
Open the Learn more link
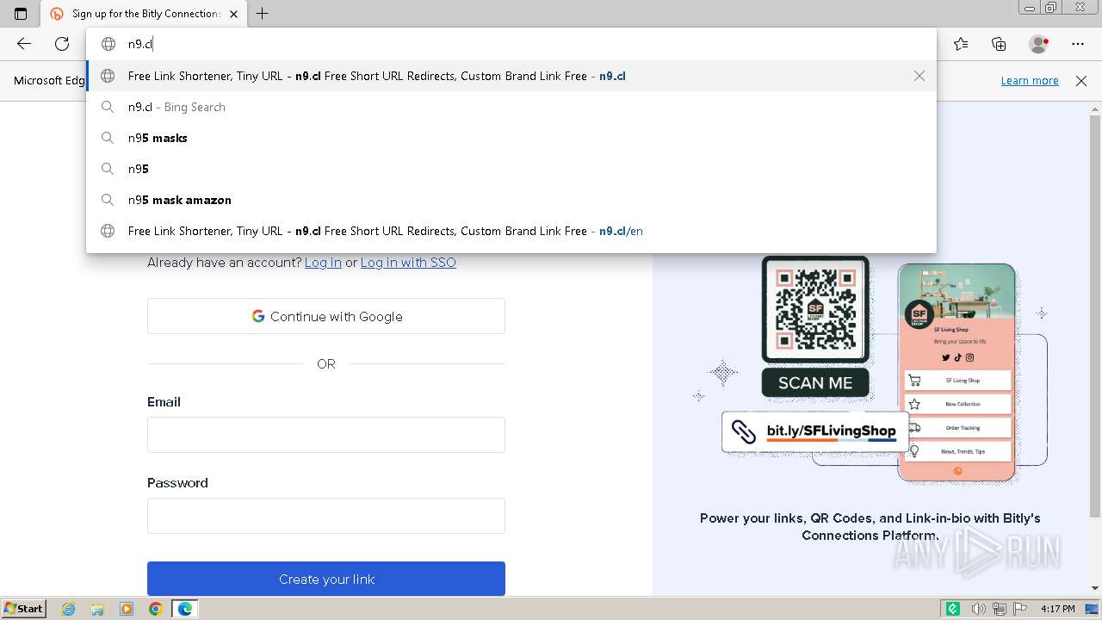click(1030, 80)
